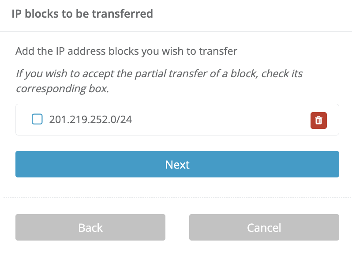This screenshot has height=256, width=352.
Task: Go Back to the previous step
Action: click(90, 227)
